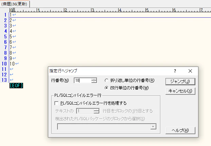Click the [EOF] marker in editor
Screen dimensions: 211x146
[x=16, y=86]
